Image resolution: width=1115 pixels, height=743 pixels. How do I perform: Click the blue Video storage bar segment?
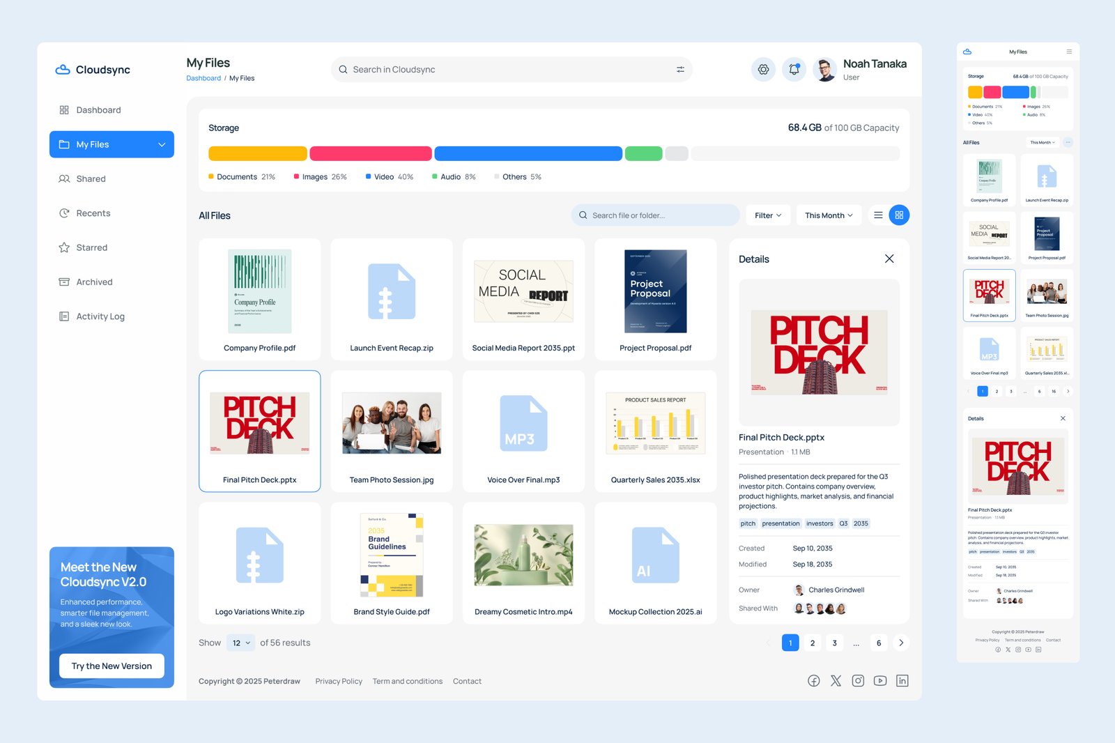528,153
